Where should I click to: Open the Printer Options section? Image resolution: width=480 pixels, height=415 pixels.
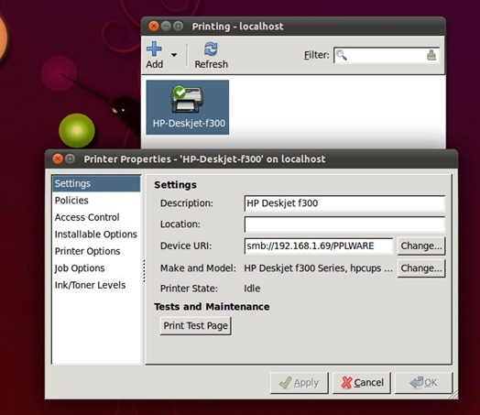(96, 251)
